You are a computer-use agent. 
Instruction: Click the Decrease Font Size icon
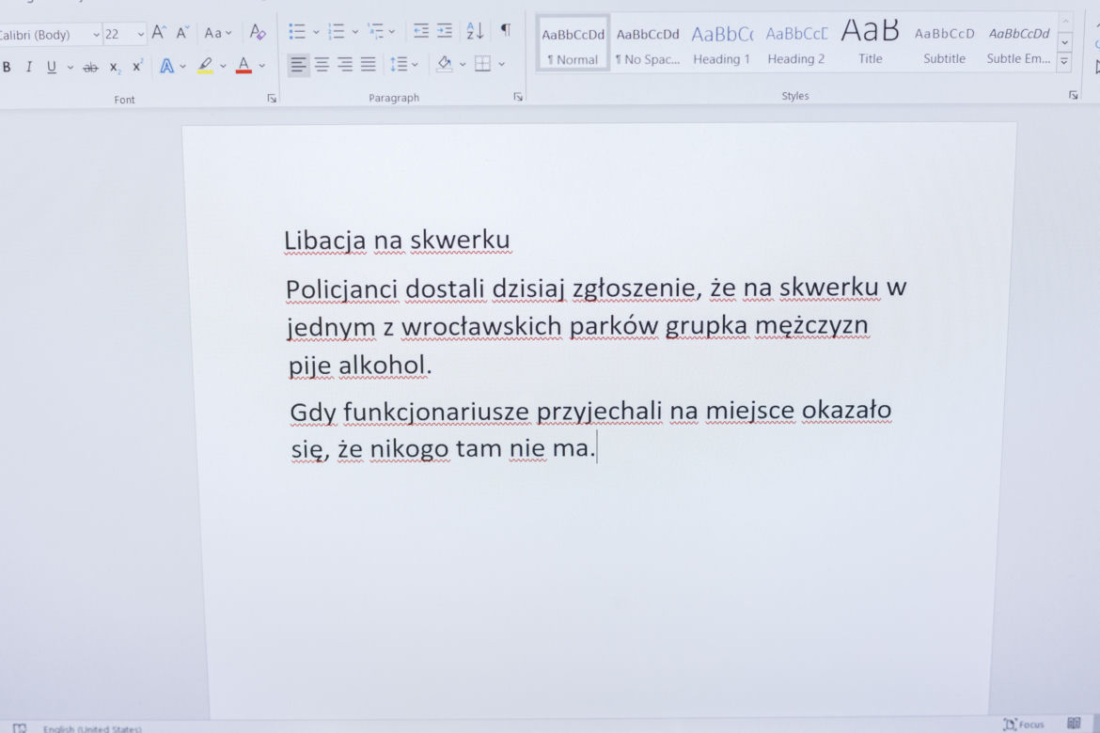coord(182,32)
